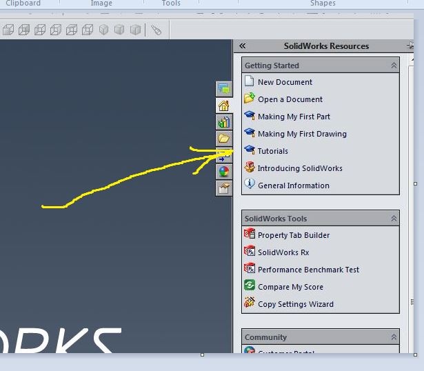Image resolution: width=424 pixels, height=371 pixels.
Task: Click the Open a Document folder icon
Action: point(250,98)
